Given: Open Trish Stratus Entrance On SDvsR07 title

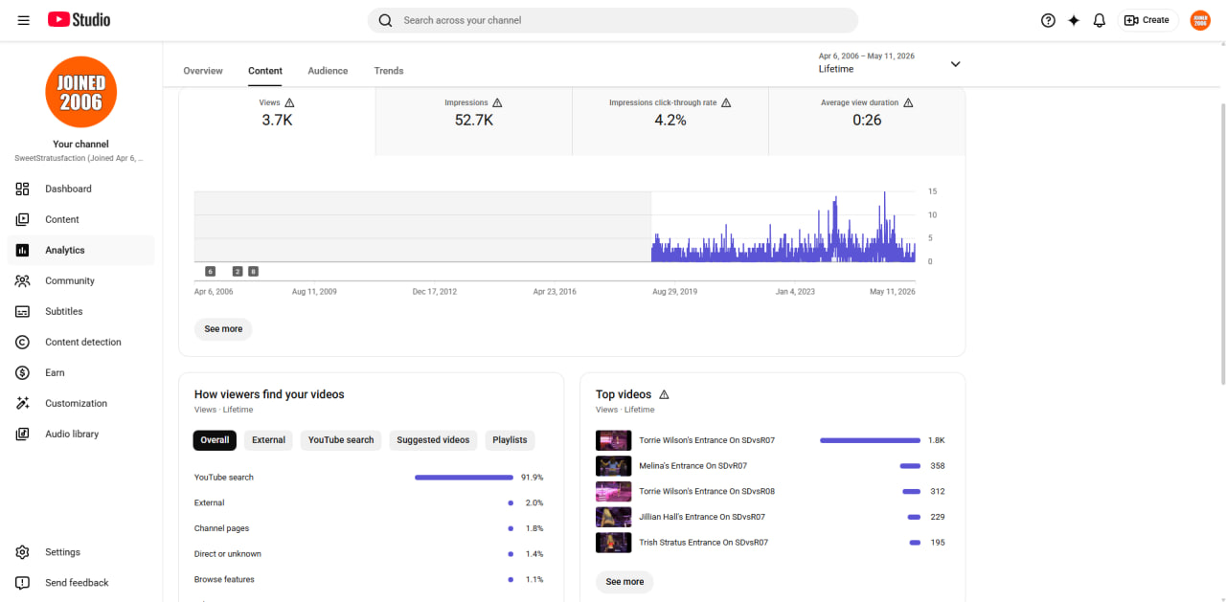Looking at the screenshot, I should [x=704, y=543].
